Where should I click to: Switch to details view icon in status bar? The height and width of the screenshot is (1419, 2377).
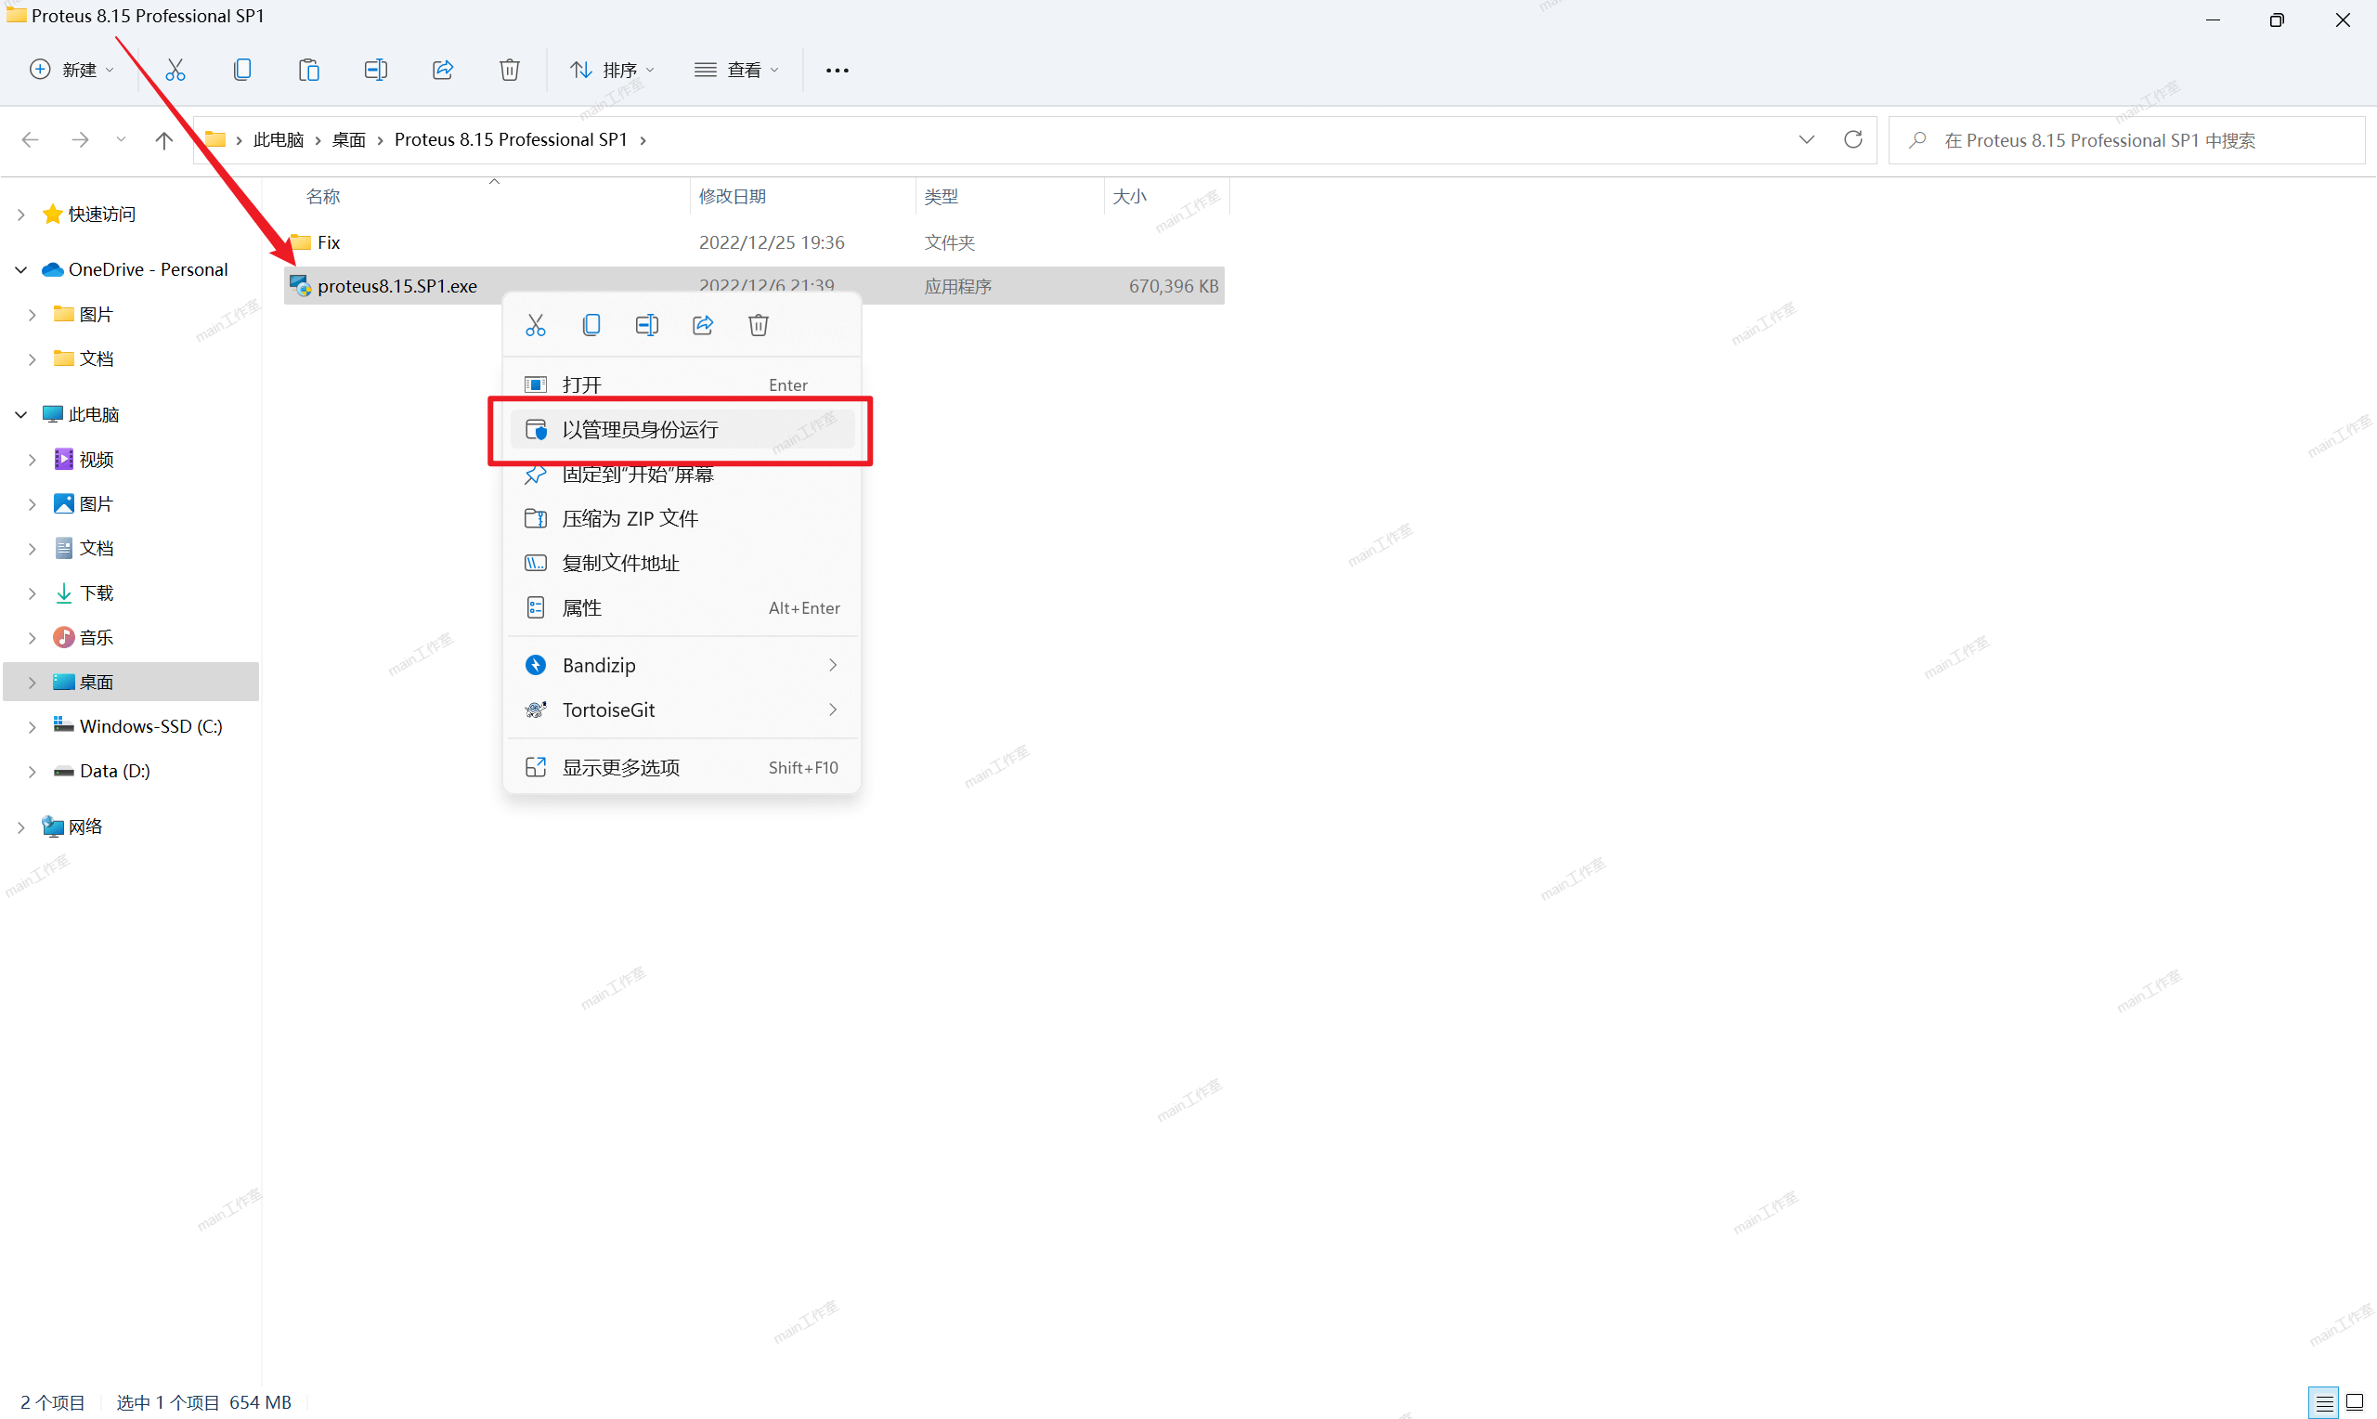2324,1401
